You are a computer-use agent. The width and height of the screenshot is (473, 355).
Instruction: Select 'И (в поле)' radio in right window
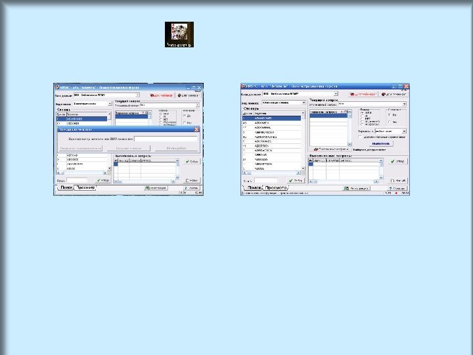tap(362, 122)
